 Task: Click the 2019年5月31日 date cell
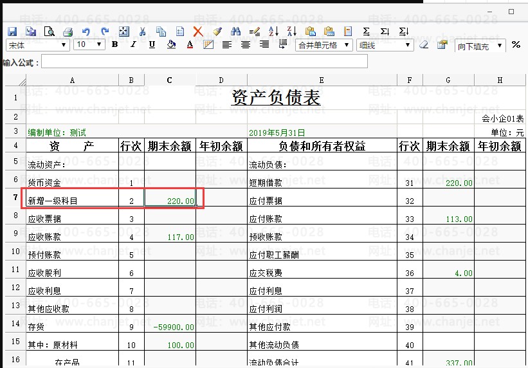[322, 131]
